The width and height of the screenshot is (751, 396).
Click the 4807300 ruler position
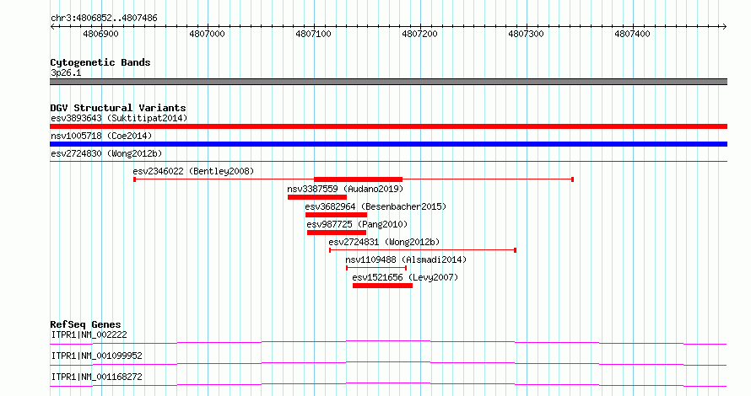[x=526, y=34]
